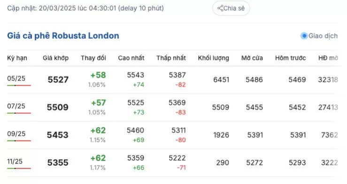
Task: Sort by Giá khớp column header
Action: pyautogui.click(x=55, y=58)
